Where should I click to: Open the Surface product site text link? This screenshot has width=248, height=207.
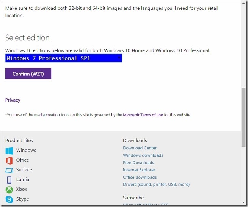point(24,170)
